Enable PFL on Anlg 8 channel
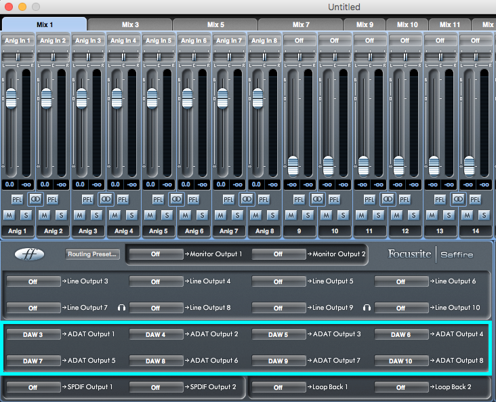The image size is (496, 402). click(x=263, y=199)
